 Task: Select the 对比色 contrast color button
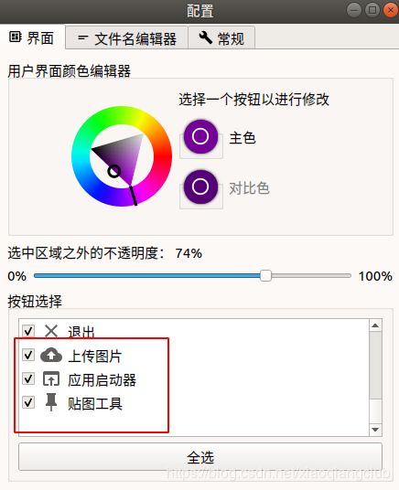(x=200, y=186)
